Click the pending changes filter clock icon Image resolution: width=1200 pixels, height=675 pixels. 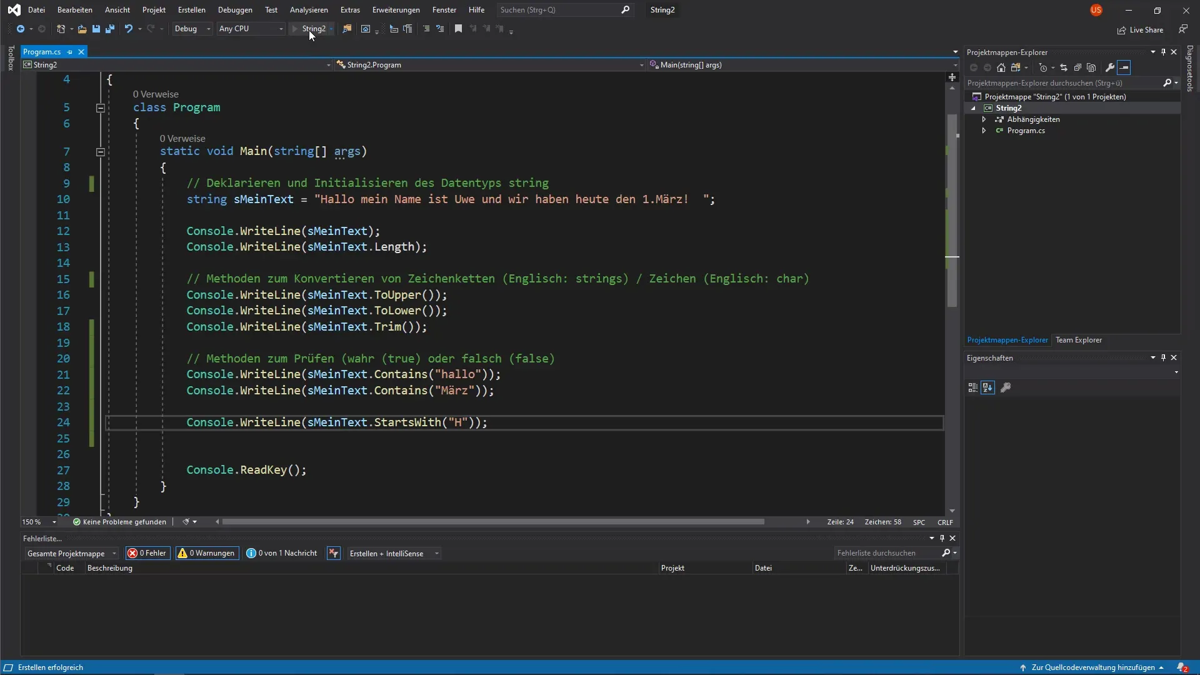[1042, 67]
